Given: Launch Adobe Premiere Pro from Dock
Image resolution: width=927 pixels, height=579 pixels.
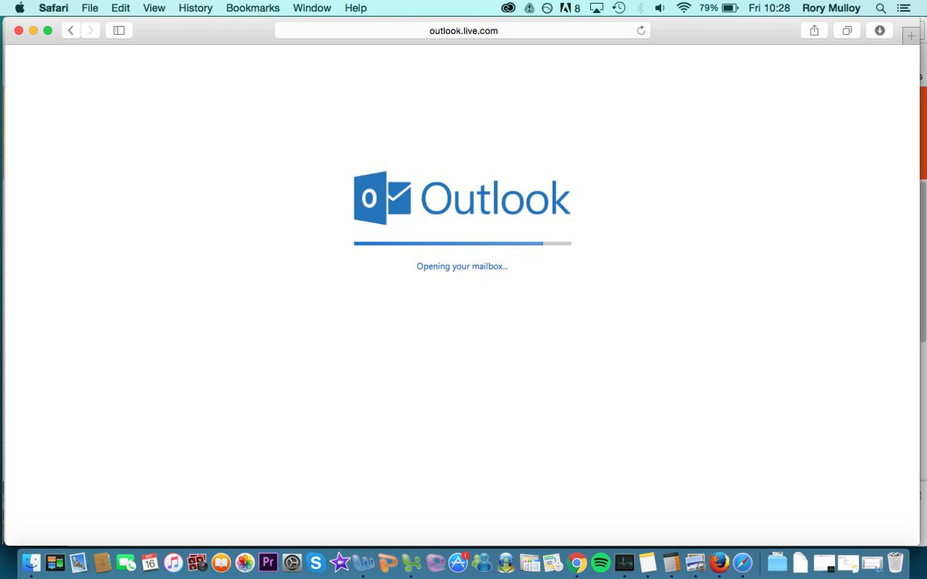Looking at the screenshot, I should point(268,562).
